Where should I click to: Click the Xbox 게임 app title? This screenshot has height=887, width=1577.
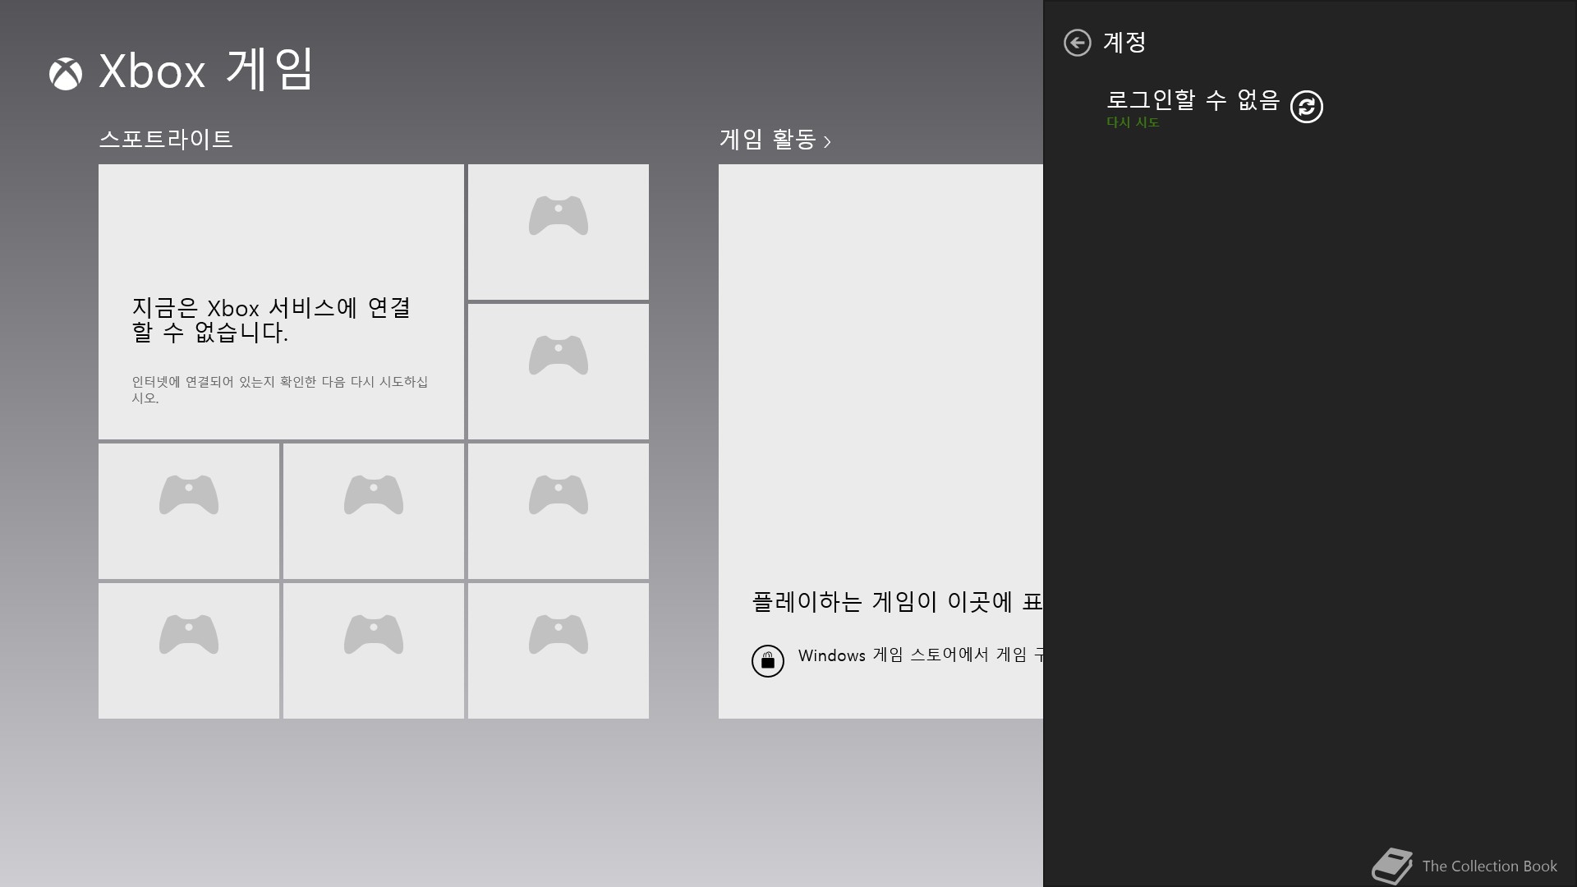pyautogui.click(x=206, y=70)
